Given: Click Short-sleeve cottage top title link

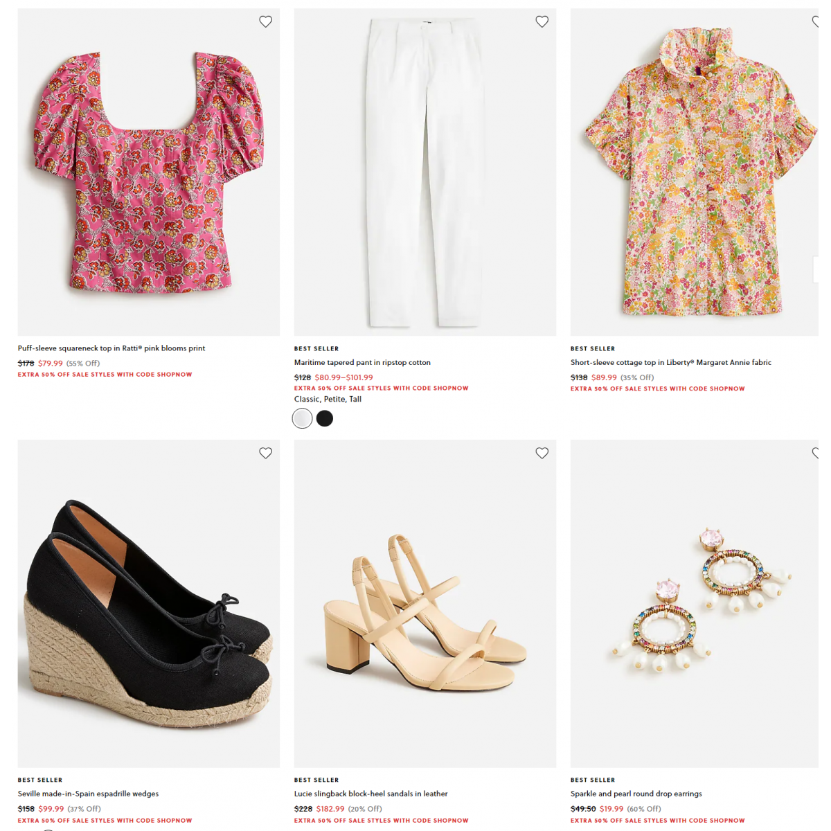Looking at the screenshot, I should 670,362.
